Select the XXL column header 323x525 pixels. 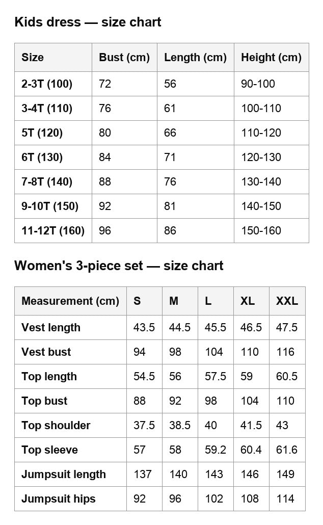pyautogui.click(x=287, y=301)
